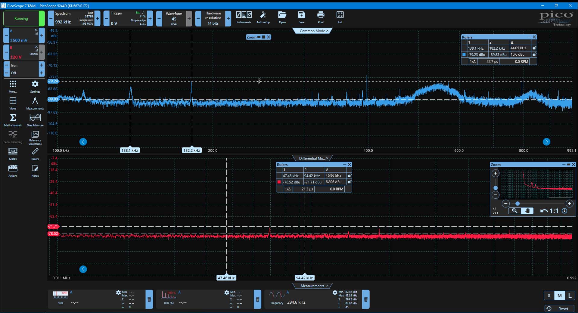The width and height of the screenshot is (578, 313).
Task: Undo zoom in the Zoom panel
Action: click(x=544, y=211)
